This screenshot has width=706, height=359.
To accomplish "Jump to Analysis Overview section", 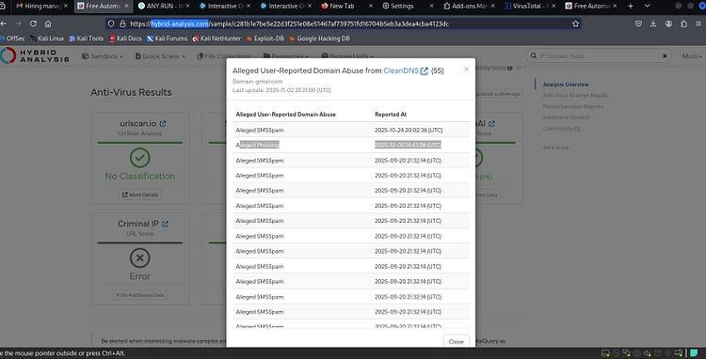I will (x=566, y=85).
